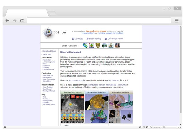Screen dimensions: 185x132
Task: Adjust the zoom slider handle in status bar
Action: (164, 127)
